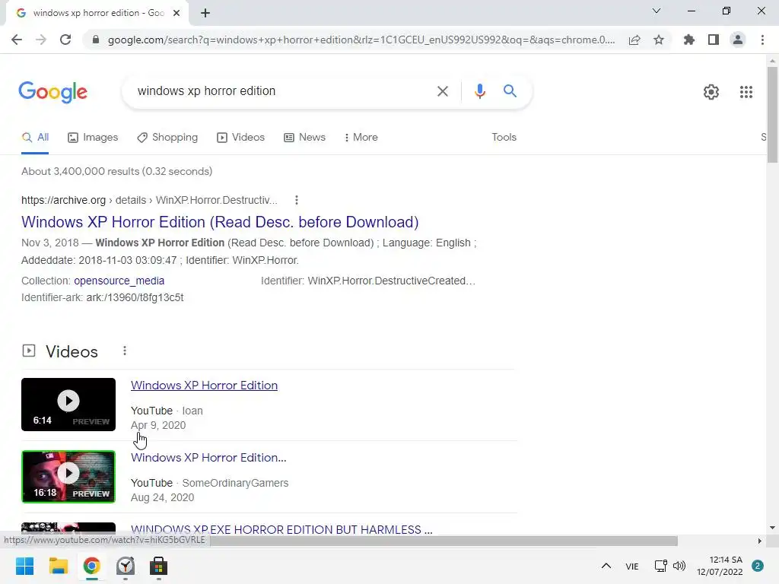Switch to the News tab

(304, 138)
